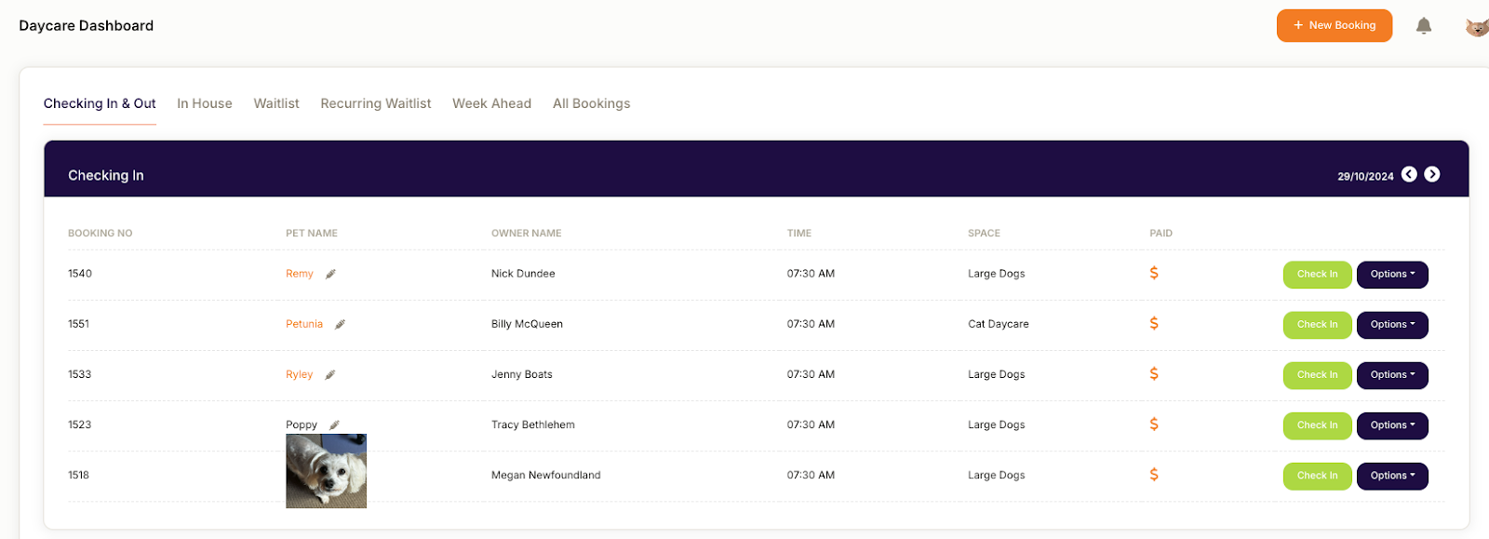Click Large Dogs in Nick Dundee row
This screenshot has height=539, width=1489.
[x=997, y=274]
